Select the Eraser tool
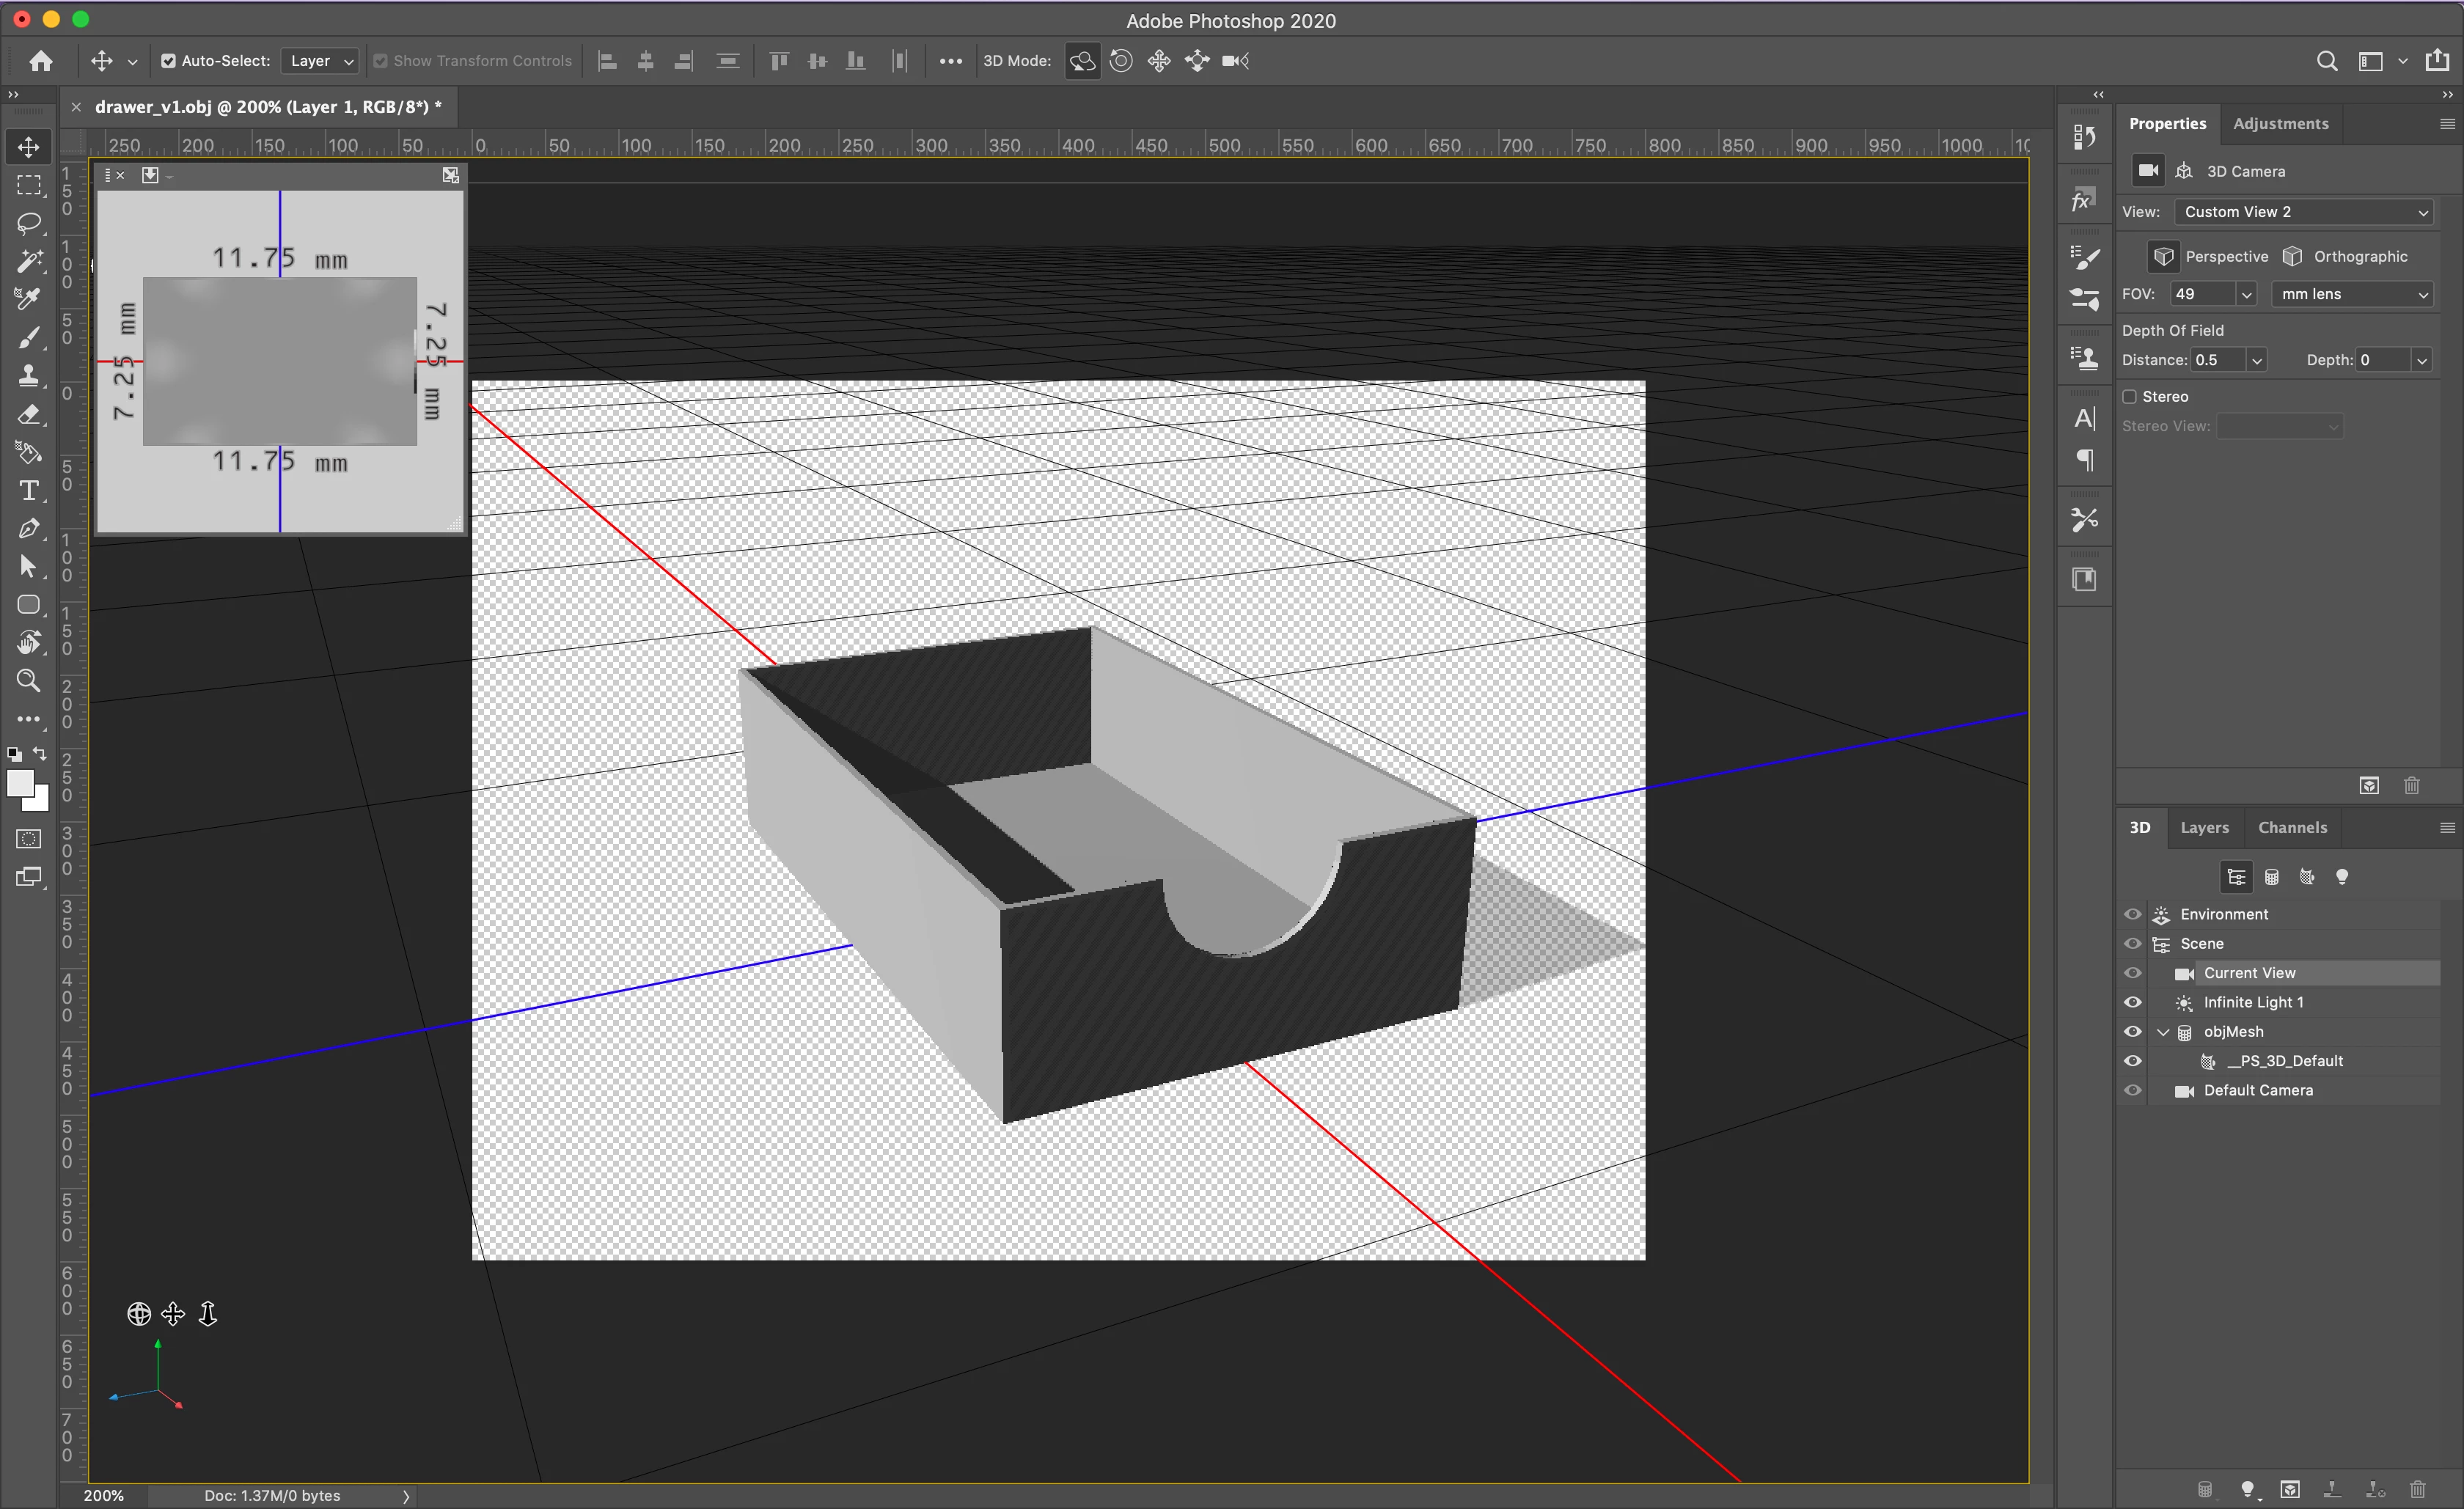This screenshot has height=1509, width=2464. [29, 414]
